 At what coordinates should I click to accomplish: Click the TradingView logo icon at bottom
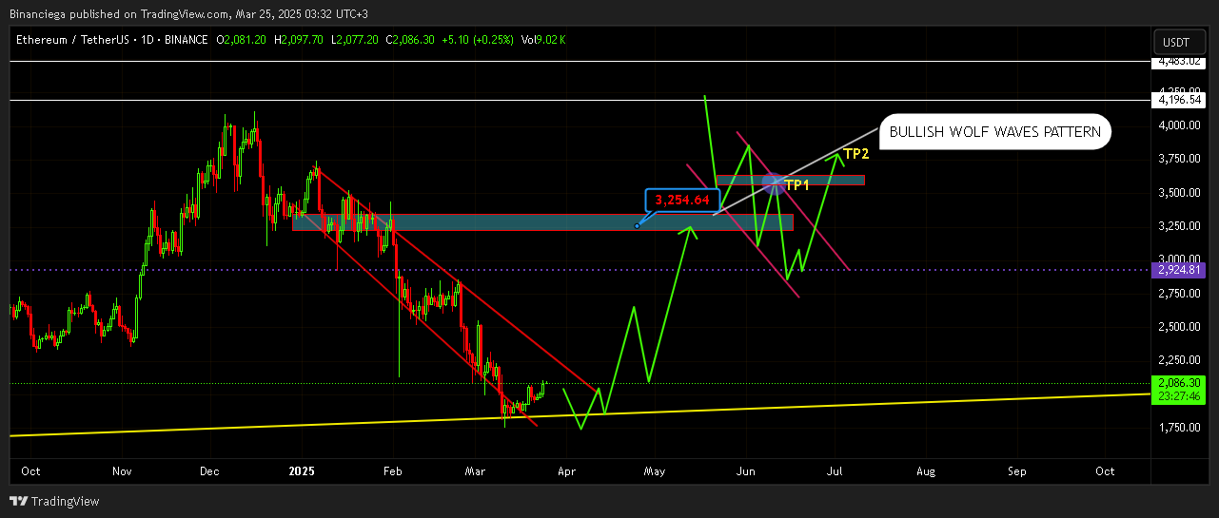pos(19,501)
